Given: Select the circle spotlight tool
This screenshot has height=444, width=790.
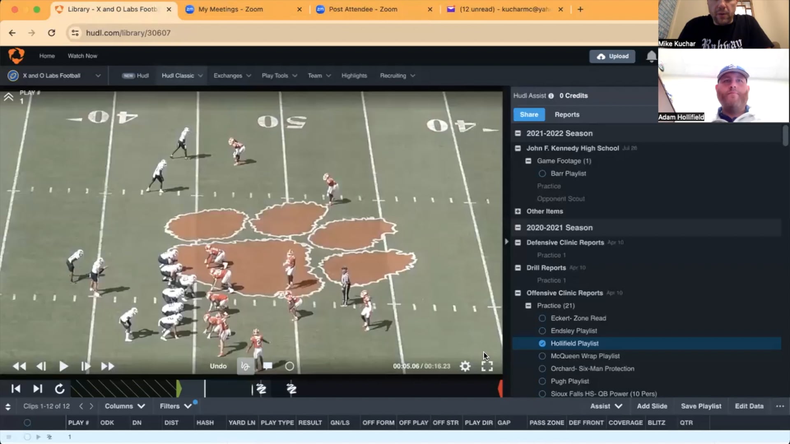Looking at the screenshot, I should 290,366.
